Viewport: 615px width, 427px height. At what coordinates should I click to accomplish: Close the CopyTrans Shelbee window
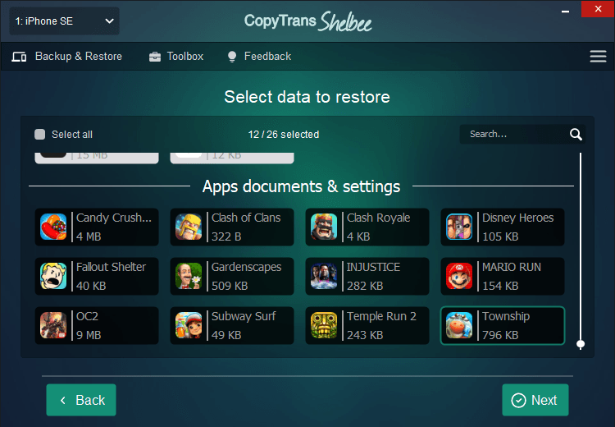598,9
